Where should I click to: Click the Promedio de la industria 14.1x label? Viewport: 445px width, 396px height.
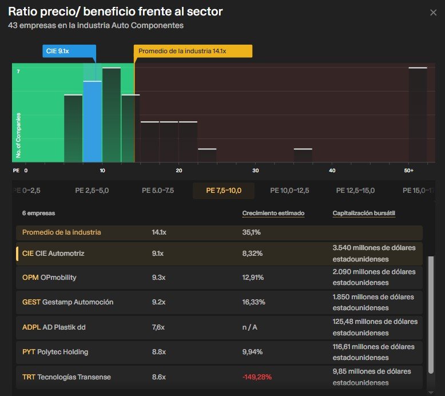coord(193,51)
